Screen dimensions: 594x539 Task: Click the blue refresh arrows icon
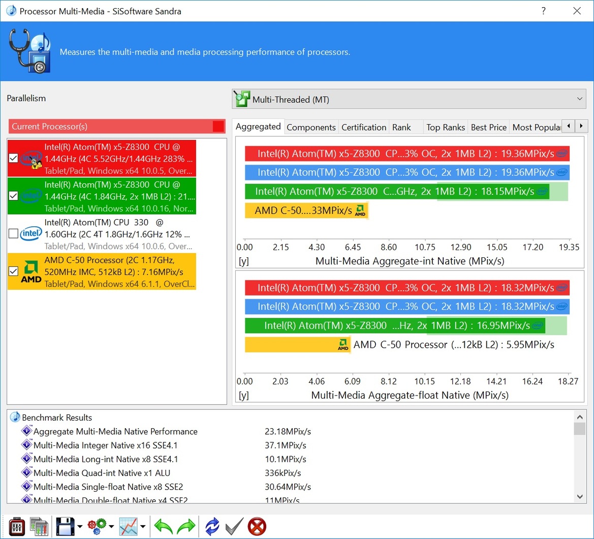(212, 526)
